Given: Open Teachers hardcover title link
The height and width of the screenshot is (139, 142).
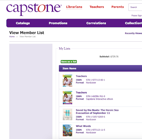Looking at the screenshot, I should pyautogui.click(x=81, y=76).
